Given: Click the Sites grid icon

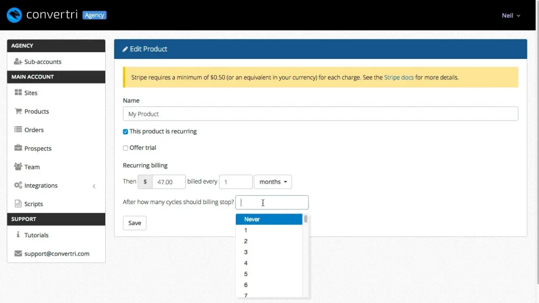Looking at the screenshot, I should pyautogui.click(x=18, y=93).
